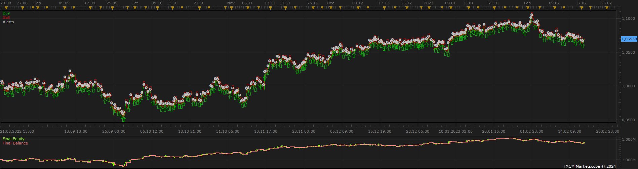Click the yellow timeline marker under 17.11

click(x=285, y=8)
